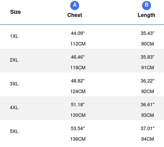The width and height of the screenshot is (164, 147).
Task: Click the 91CM length value
Action: click(147, 67)
